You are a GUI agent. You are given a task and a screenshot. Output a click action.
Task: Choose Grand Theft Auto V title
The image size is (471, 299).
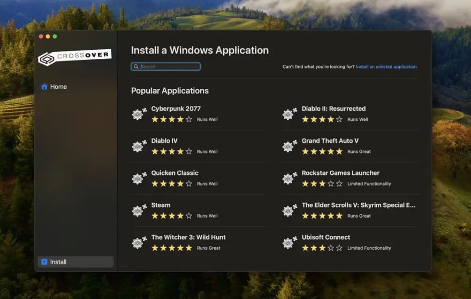tap(330, 141)
